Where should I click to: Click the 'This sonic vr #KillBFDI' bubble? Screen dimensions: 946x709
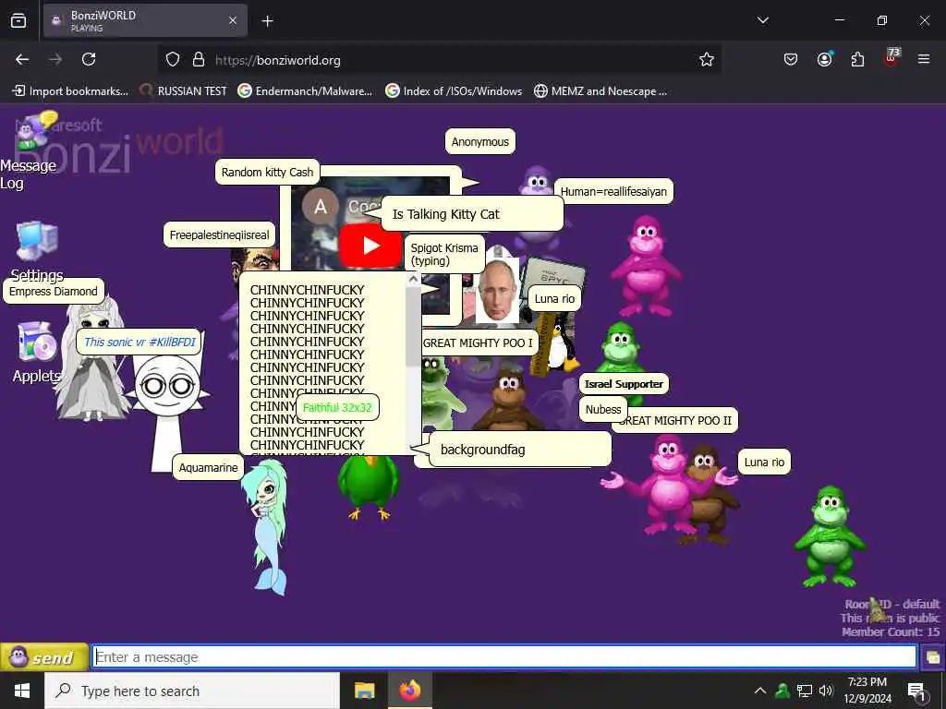click(139, 342)
